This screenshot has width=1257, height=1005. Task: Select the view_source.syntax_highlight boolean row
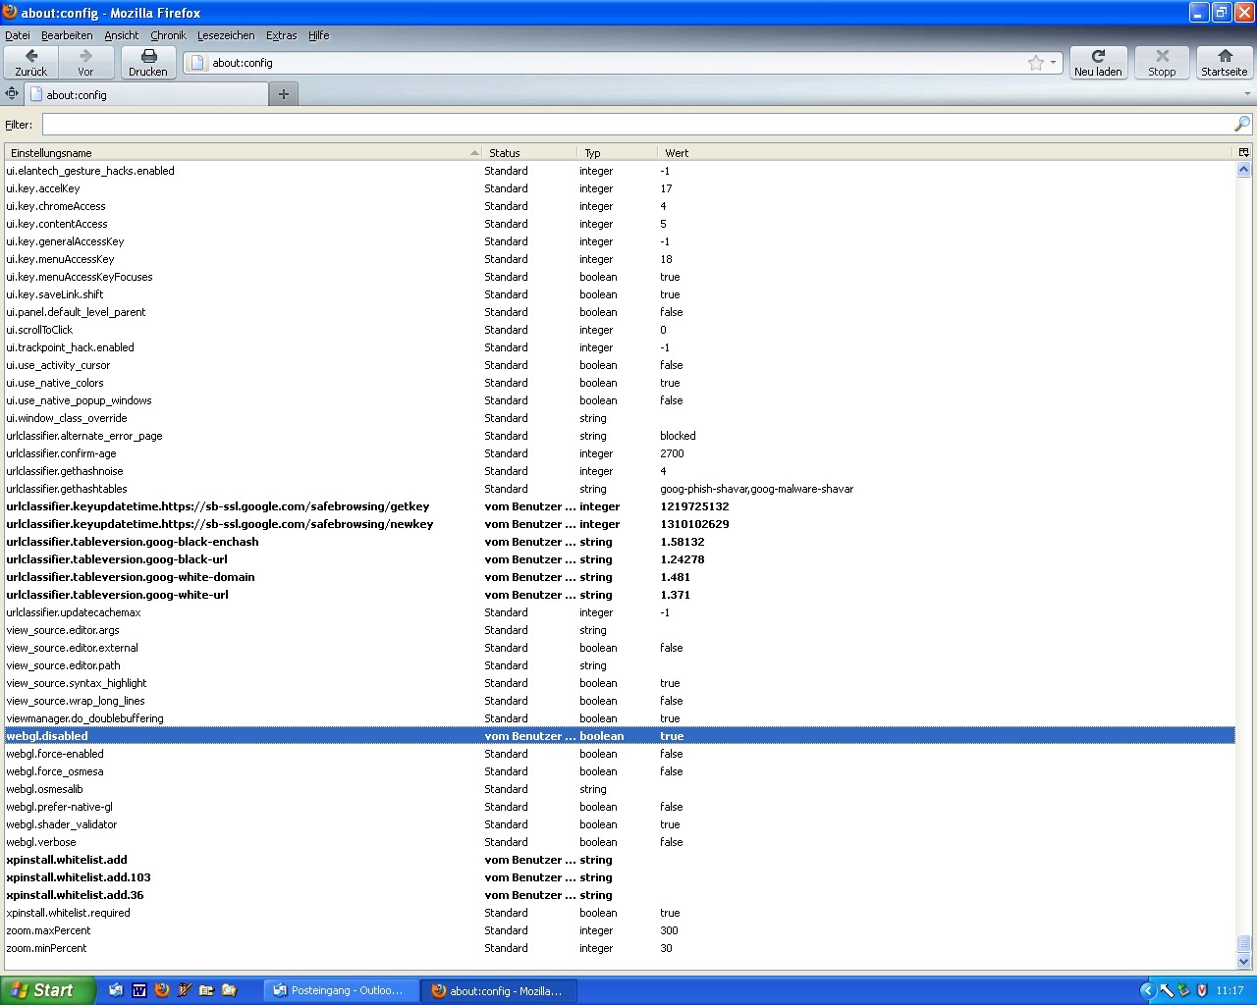pos(77,683)
